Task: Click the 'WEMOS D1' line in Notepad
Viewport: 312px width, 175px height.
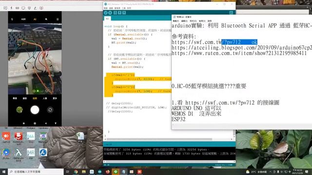Action: coord(196,114)
